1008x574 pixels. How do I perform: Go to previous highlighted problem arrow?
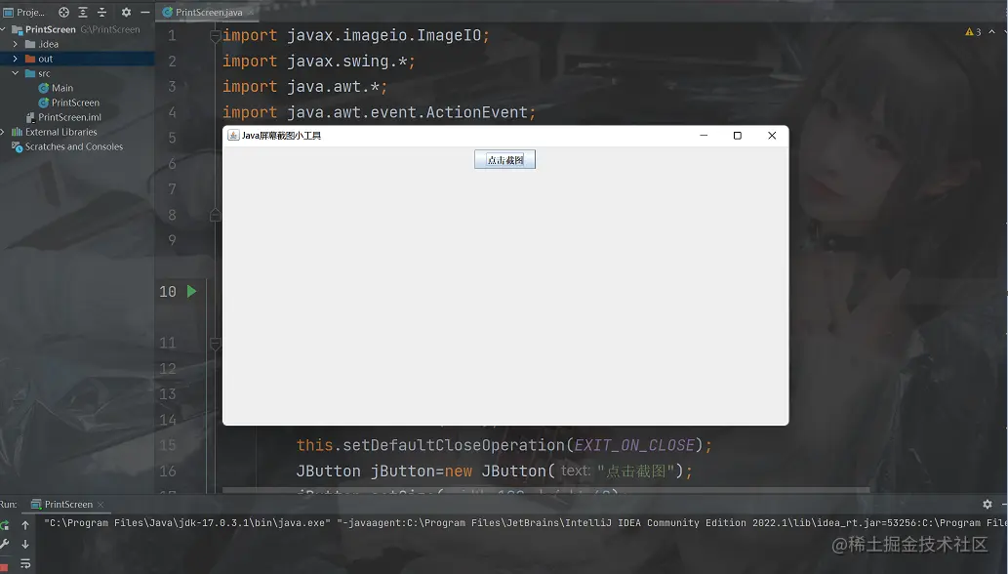pyautogui.click(x=992, y=31)
